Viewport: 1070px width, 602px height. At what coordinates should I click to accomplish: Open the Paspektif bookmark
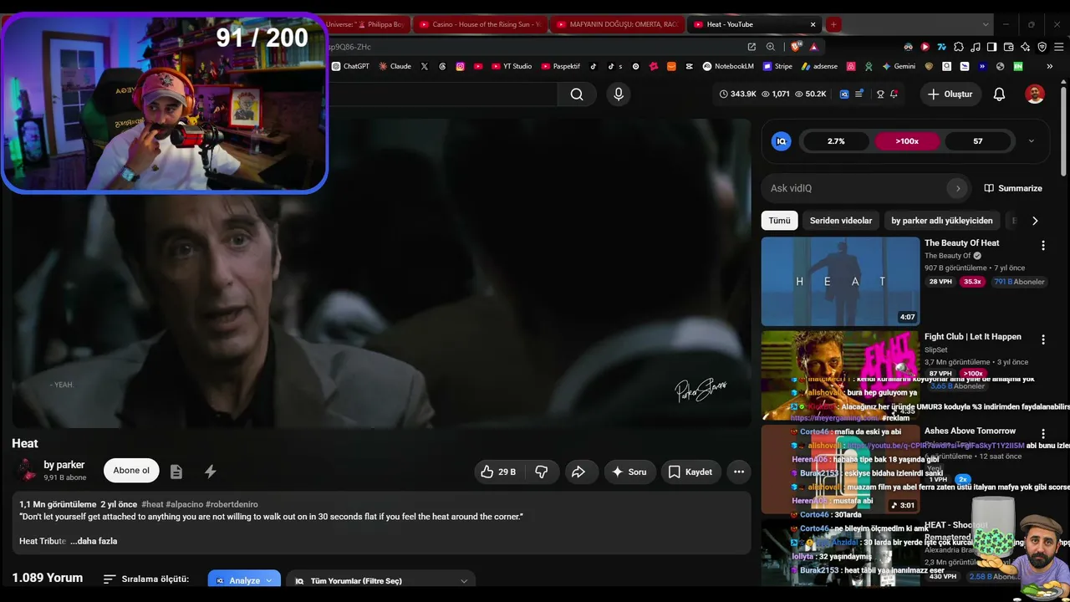[561, 66]
